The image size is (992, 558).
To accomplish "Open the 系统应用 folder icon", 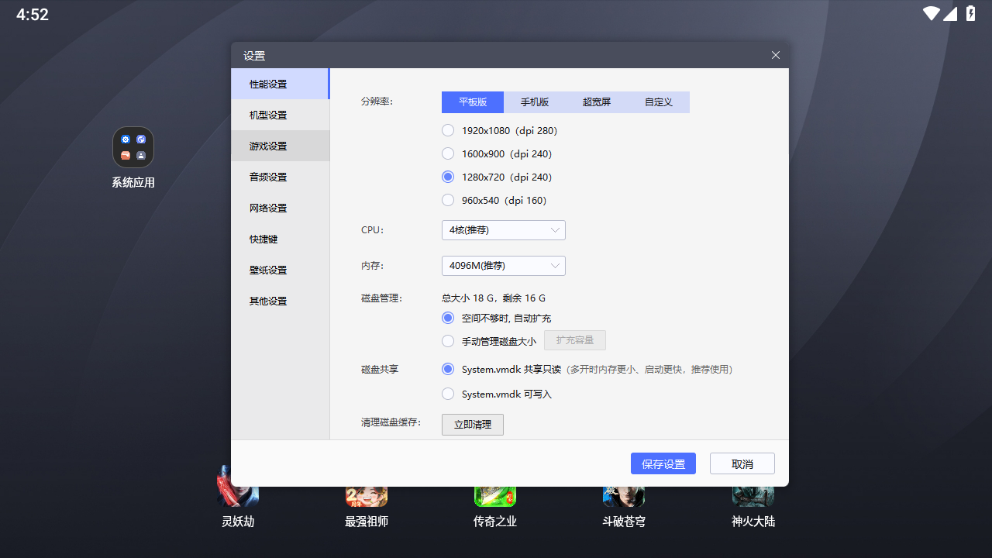I will tap(133, 147).
